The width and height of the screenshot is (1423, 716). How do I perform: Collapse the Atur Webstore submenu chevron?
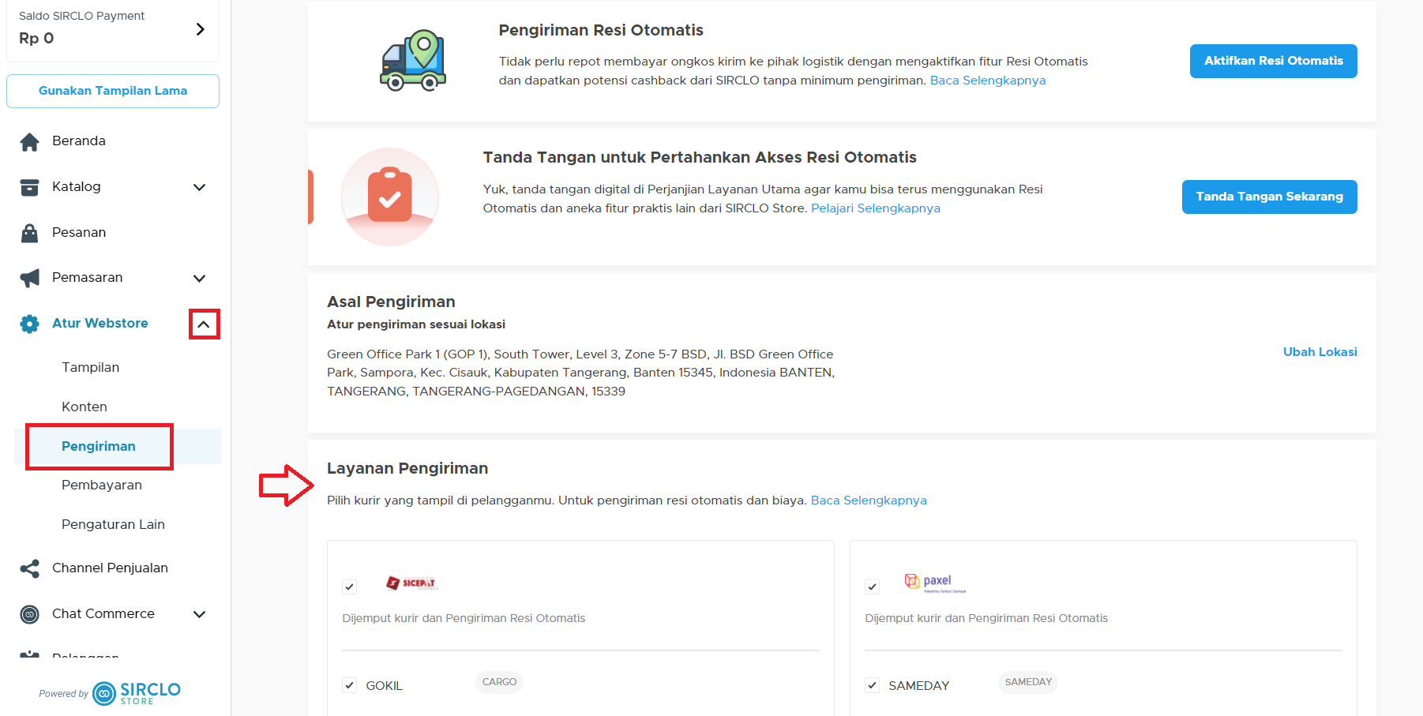[204, 324]
